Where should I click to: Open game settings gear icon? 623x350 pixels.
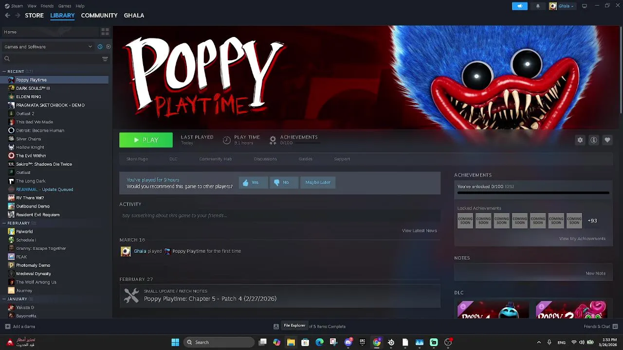pyautogui.click(x=580, y=140)
